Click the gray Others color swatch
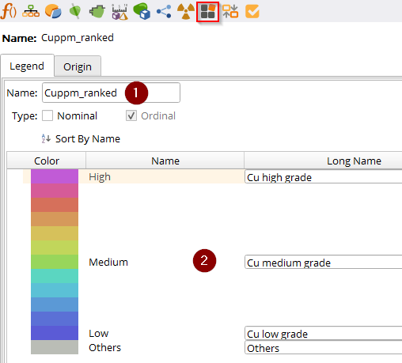 pos(55,347)
